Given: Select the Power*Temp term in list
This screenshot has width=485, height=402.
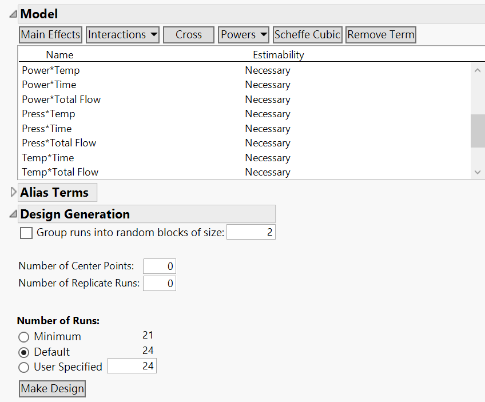Looking at the screenshot, I should tap(51, 70).
